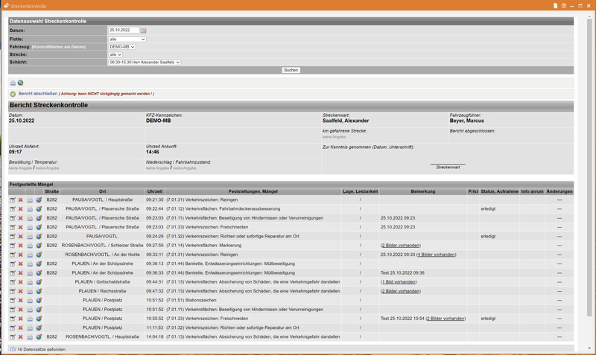Screen dimensions: 596x355
Task: Open 2 Bilder vorhanden in 10:55:52 Postplatz row
Action: (446, 319)
